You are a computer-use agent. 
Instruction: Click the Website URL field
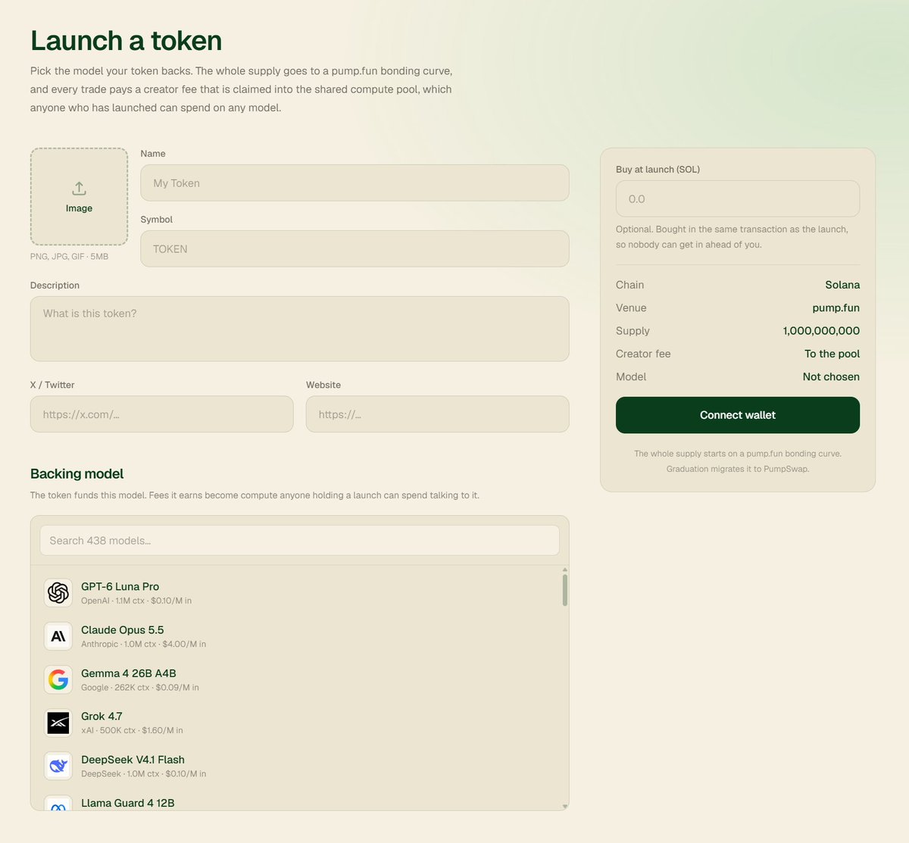pyautogui.click(x=437, y=414)
